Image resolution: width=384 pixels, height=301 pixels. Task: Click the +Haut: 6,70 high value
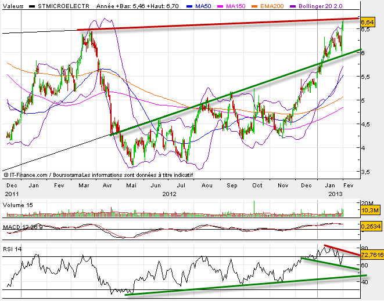coord(160,6)
